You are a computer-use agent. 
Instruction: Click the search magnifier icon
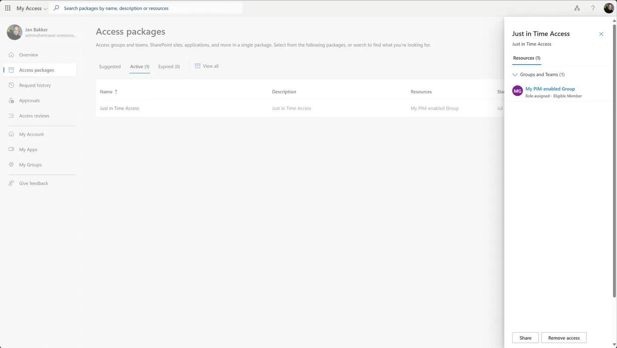(x=56, y=8)
